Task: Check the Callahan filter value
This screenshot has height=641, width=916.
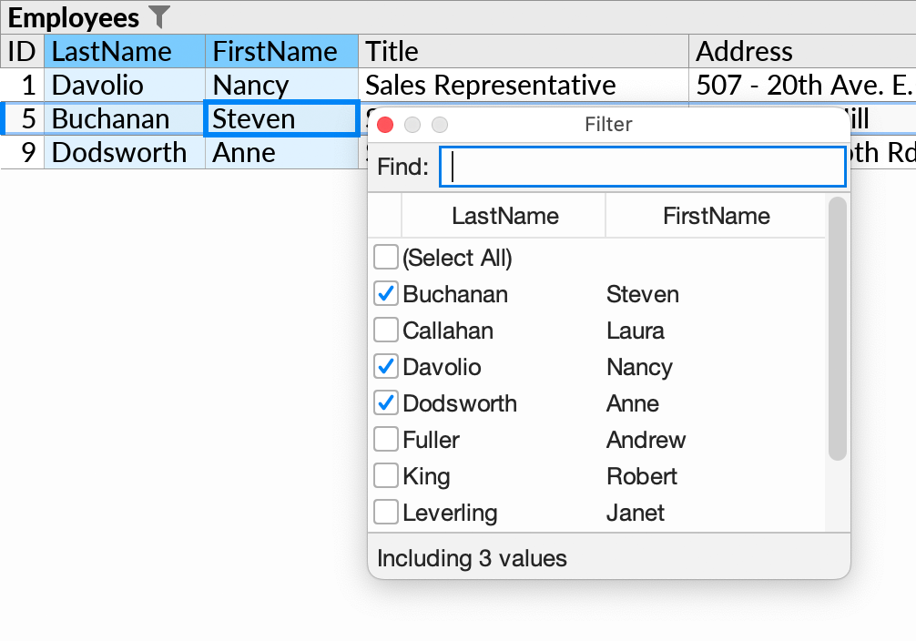Action: coord(386,330)
